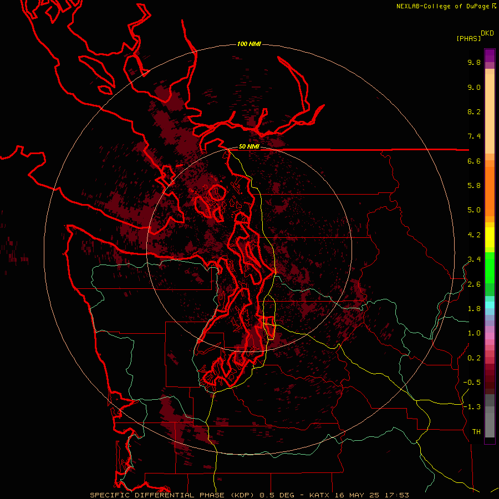Click the TH threshold label

pos(476,432)
